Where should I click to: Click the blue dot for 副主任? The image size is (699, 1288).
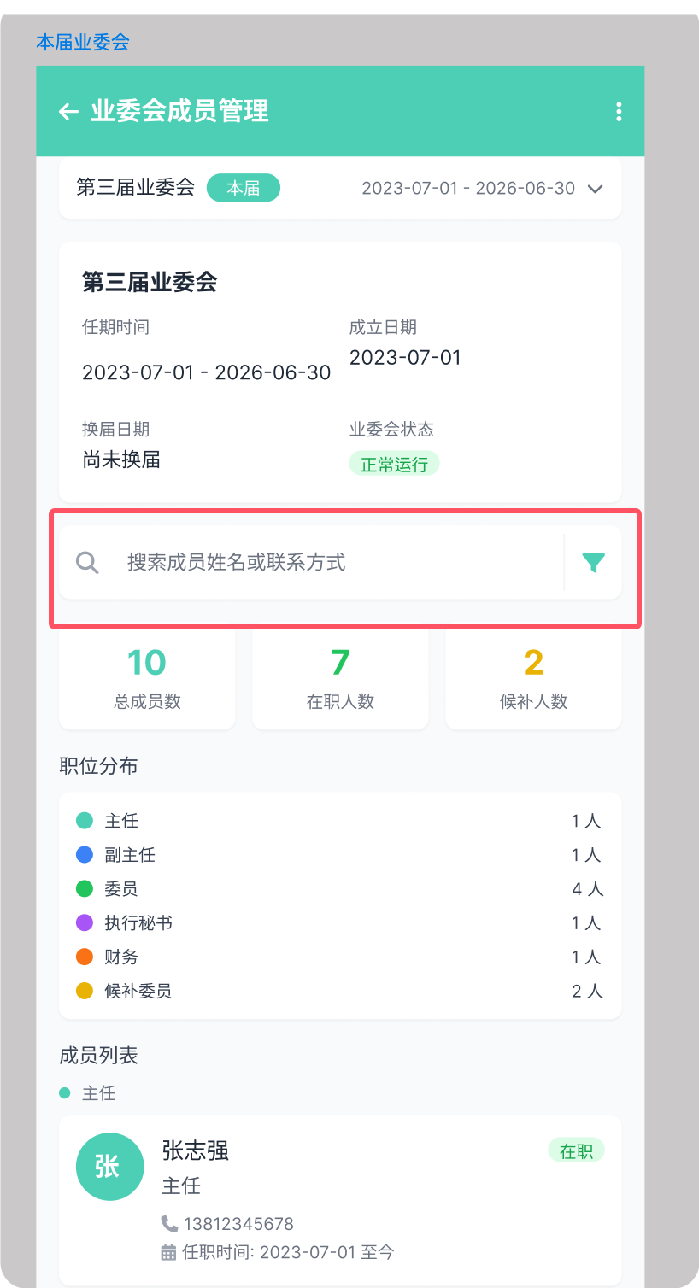point(85,855)
